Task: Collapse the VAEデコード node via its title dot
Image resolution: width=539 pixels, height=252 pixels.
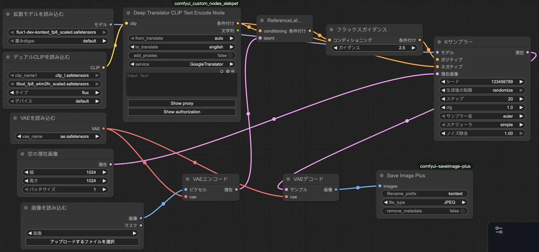Action: click(288, 179)
